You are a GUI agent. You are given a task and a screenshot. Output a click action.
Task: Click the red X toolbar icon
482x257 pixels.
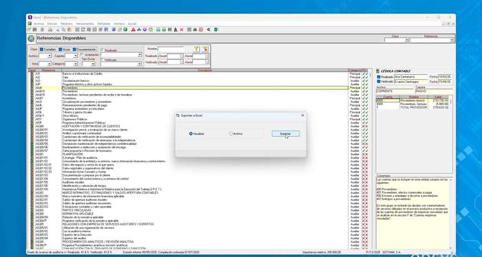coord(182,30)
